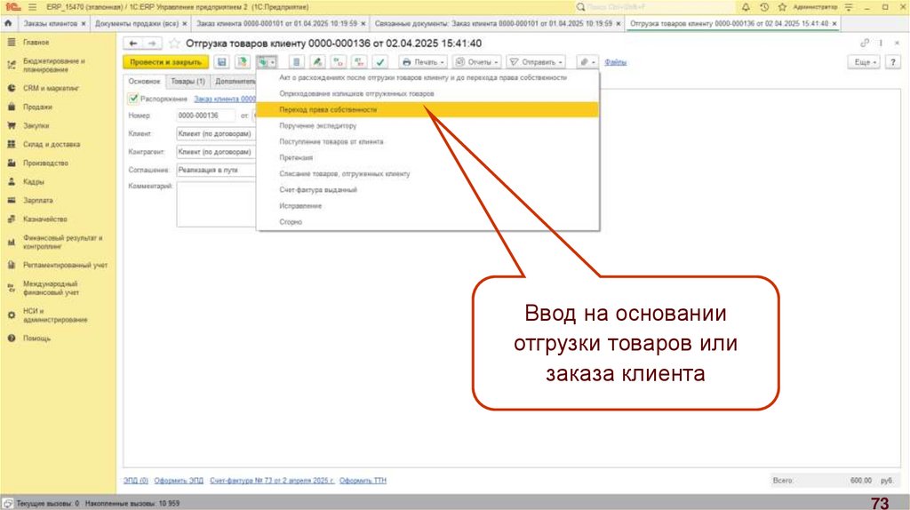910x510 pixels.
Task: Click the Save document diskette icon
Action: (x=220, y=62)
